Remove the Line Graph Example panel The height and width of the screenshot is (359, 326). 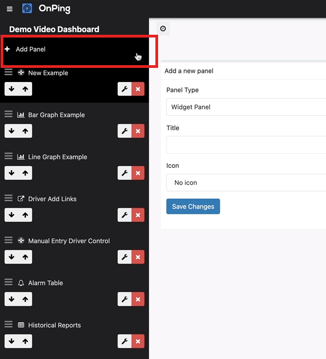tap(138, 173)
